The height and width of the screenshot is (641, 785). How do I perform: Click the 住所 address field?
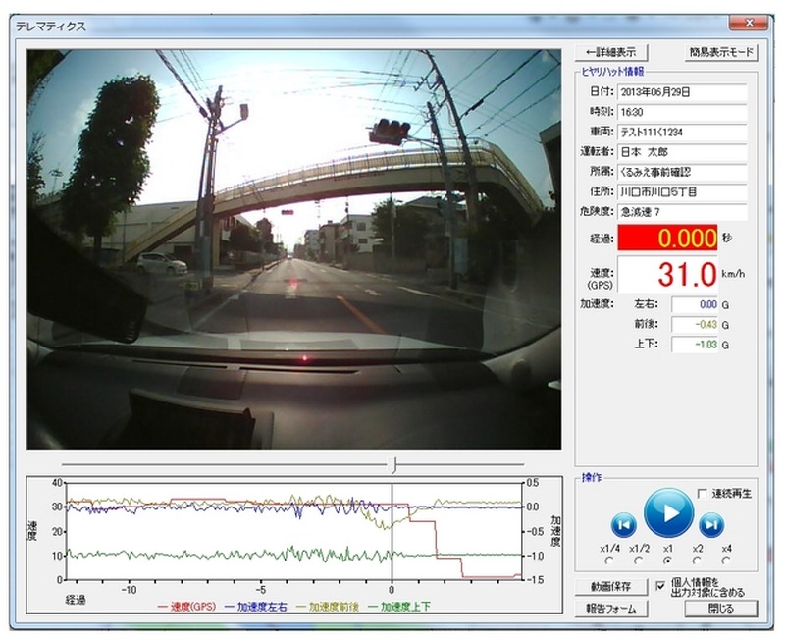tap(681, 192)
